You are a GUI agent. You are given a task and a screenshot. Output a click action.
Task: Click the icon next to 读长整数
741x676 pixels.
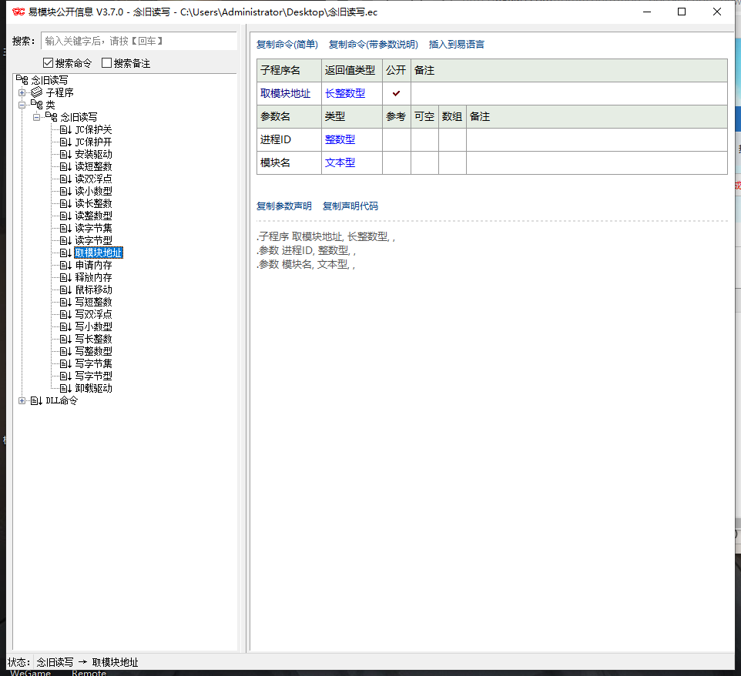(x=66, y=203)
